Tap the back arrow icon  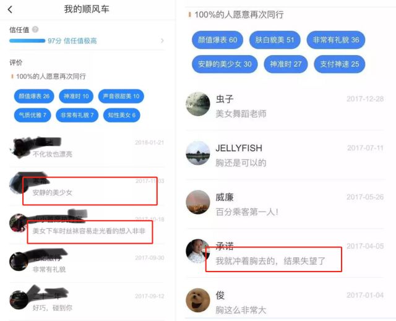(x=10, y=10)
